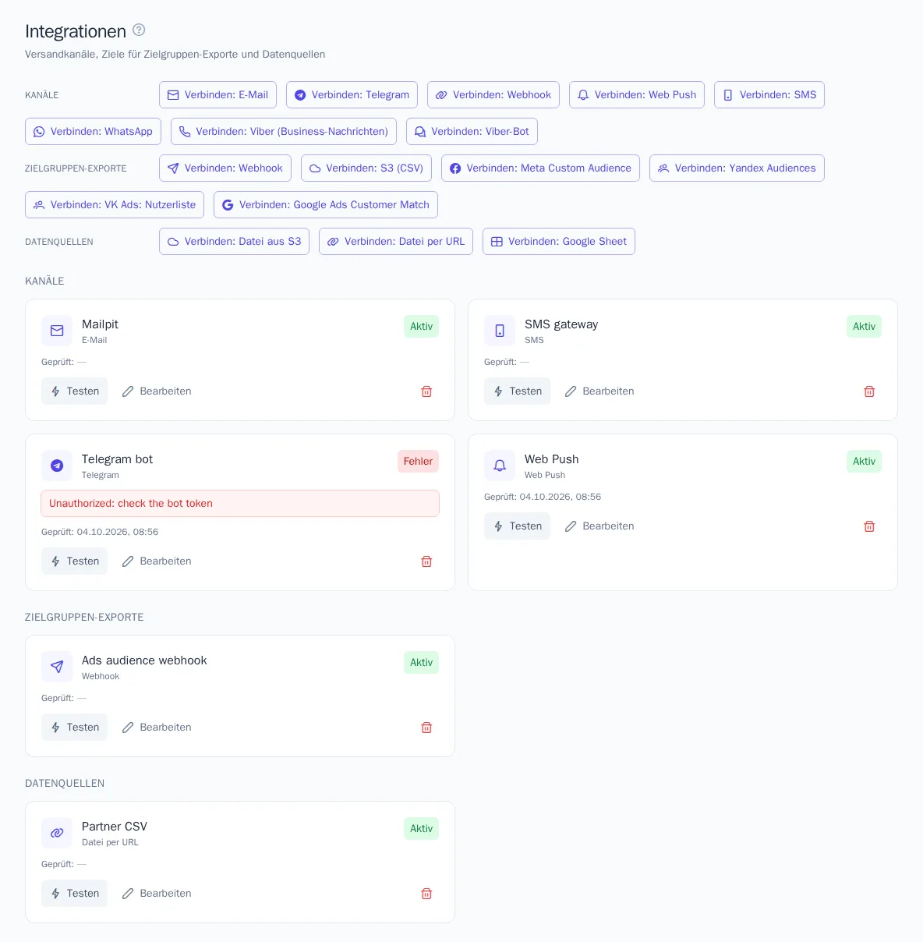Test the Web Push channel
The height and width of the screenshot is (942, 923).
pos(518,526)
